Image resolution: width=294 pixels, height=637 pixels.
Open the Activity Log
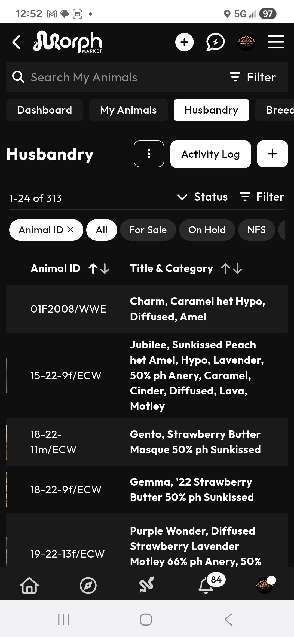tap(210, 154)
